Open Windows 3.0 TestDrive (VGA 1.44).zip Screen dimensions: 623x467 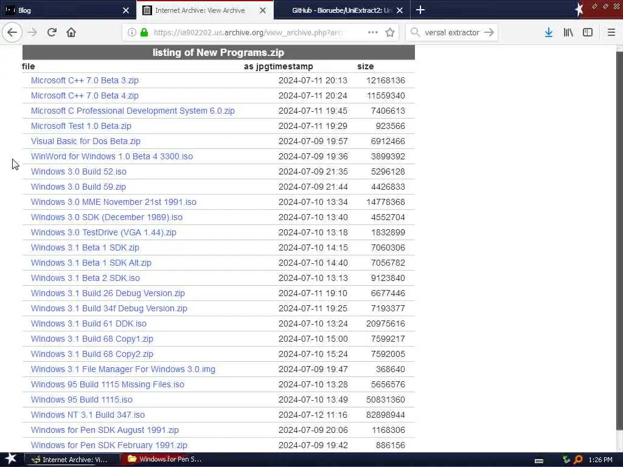(x=103, y=232)
